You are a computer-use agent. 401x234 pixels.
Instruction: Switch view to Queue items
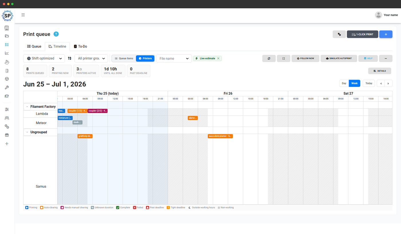[x=124, y=58]
